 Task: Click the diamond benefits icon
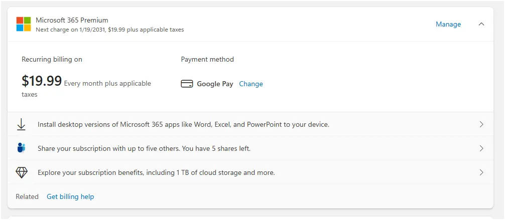coord(22,172)
